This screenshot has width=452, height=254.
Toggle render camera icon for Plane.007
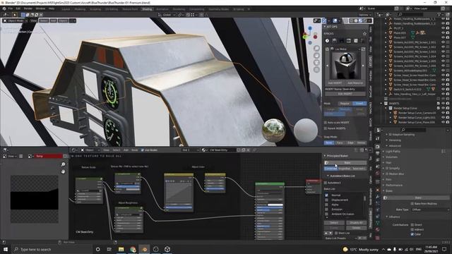(448, 37)
